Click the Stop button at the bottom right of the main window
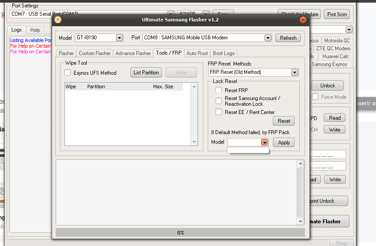 point(341,243)
